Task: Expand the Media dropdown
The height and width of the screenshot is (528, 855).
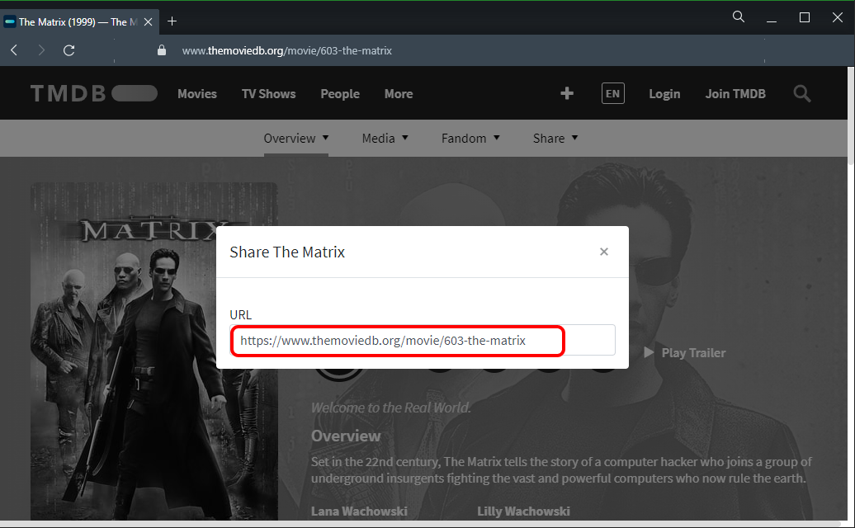Action: click(x=385, y=139)
